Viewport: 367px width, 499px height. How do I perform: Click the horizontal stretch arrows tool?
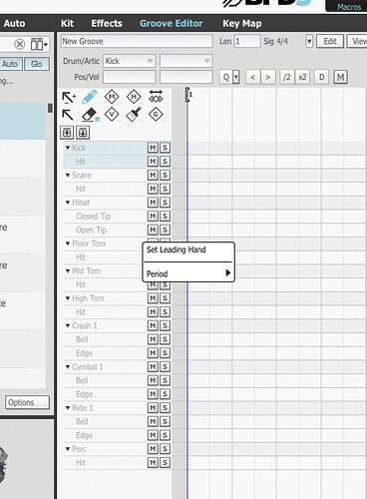tap(156, 97)
